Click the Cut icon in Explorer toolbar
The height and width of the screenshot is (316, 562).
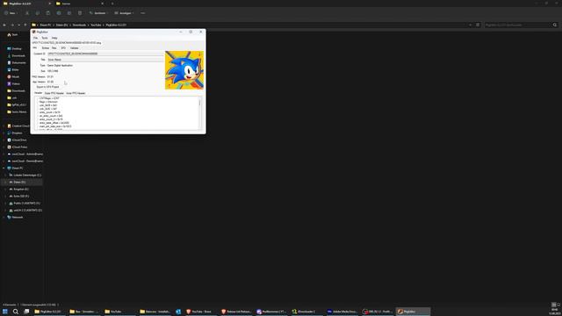click(27, 13)
